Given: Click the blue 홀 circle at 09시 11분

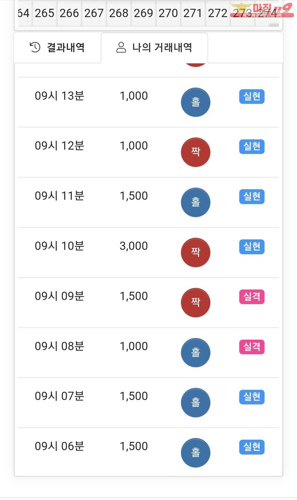Looking at the screenshot, I should [x=196, y=202].
